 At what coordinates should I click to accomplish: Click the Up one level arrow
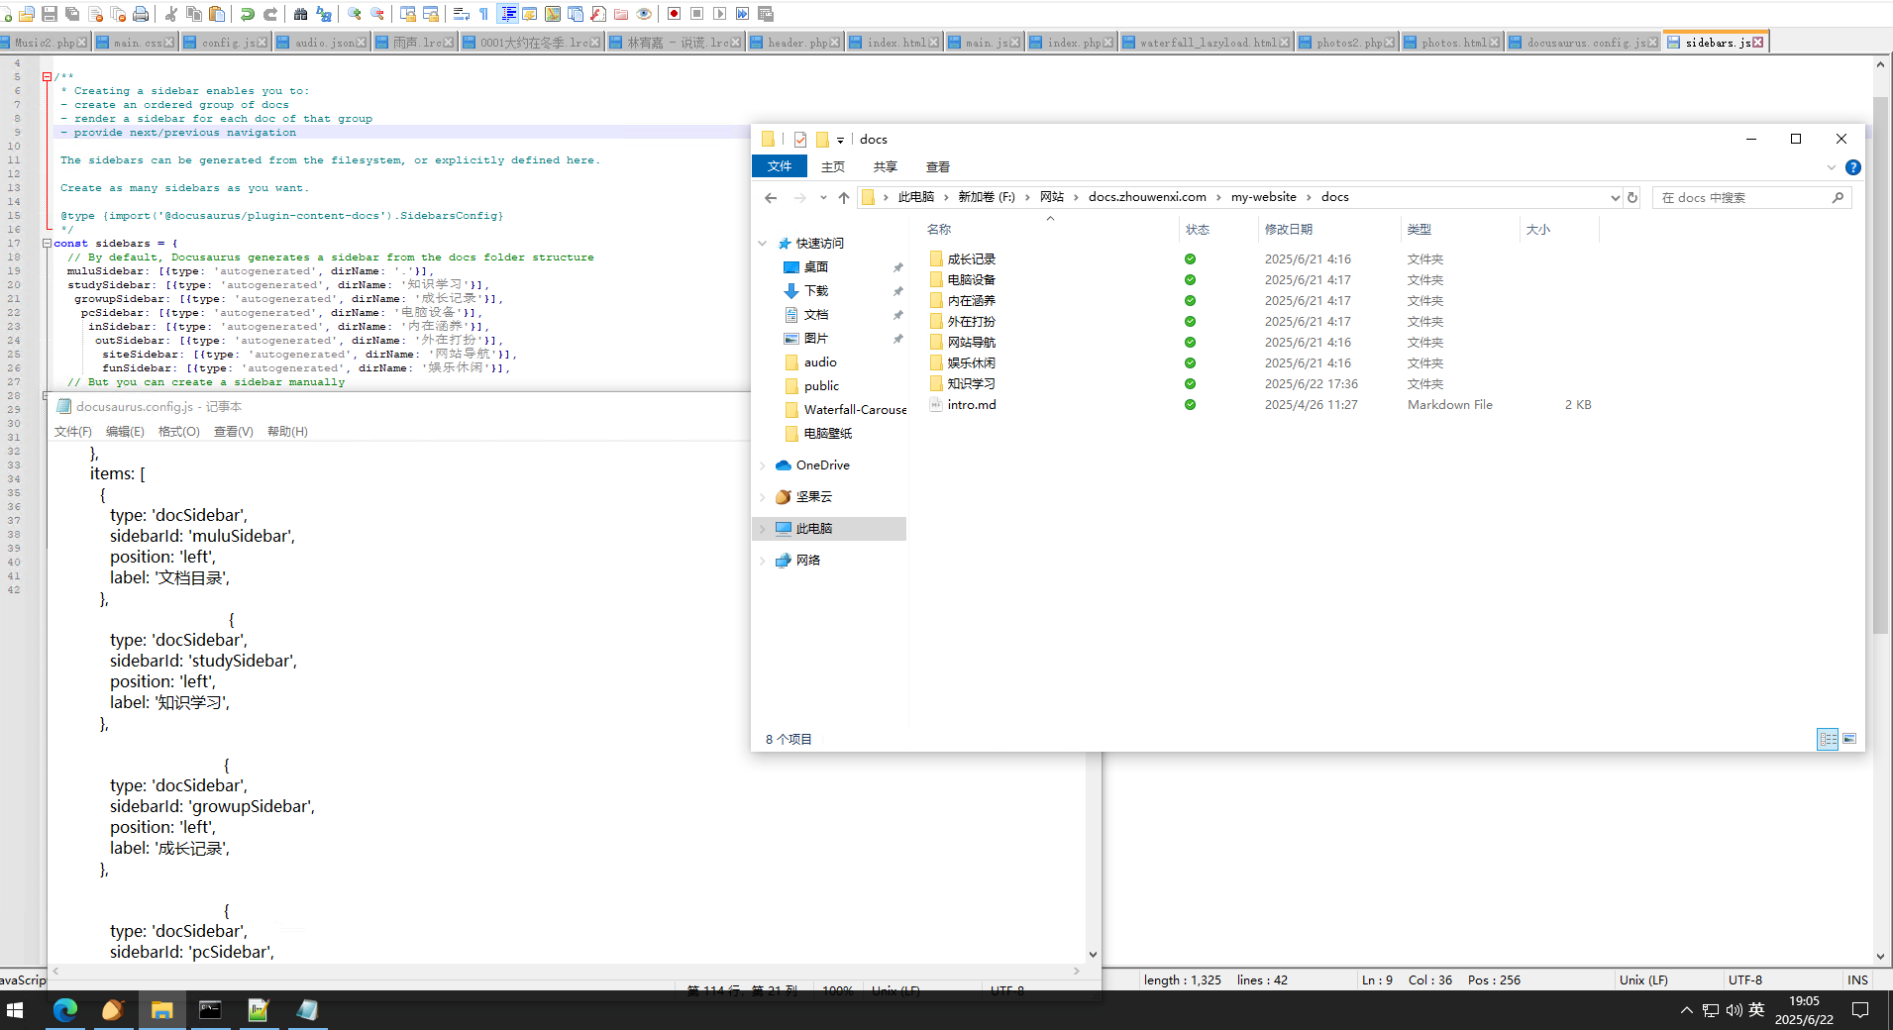tap(844, 198)
